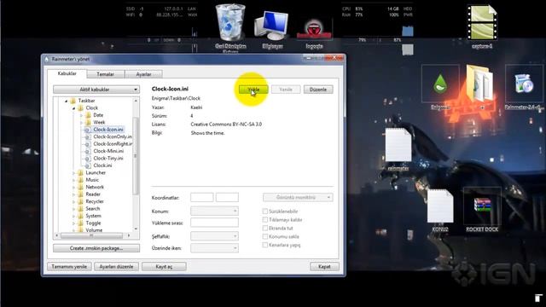
Task: Click the Kayıt aç button
Action: pyautogui.click(x=164, y=267)
